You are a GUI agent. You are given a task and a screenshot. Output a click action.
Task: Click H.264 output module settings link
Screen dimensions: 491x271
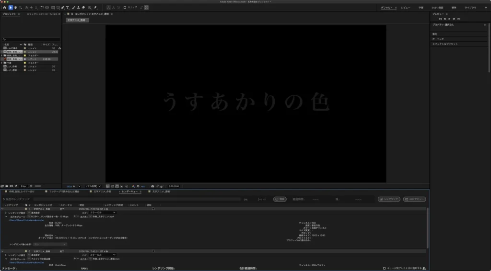(49, 216)
